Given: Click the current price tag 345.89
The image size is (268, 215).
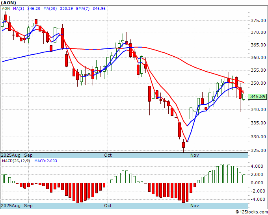Looking at the screenshot, I should tap(258, 96).
